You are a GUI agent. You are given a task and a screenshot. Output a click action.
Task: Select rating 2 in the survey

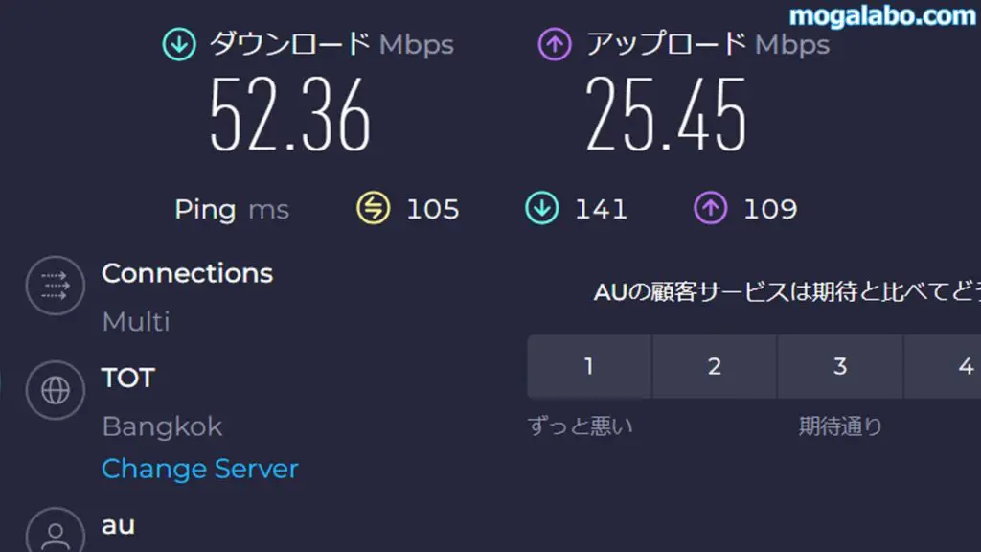[x=715, y=366]
